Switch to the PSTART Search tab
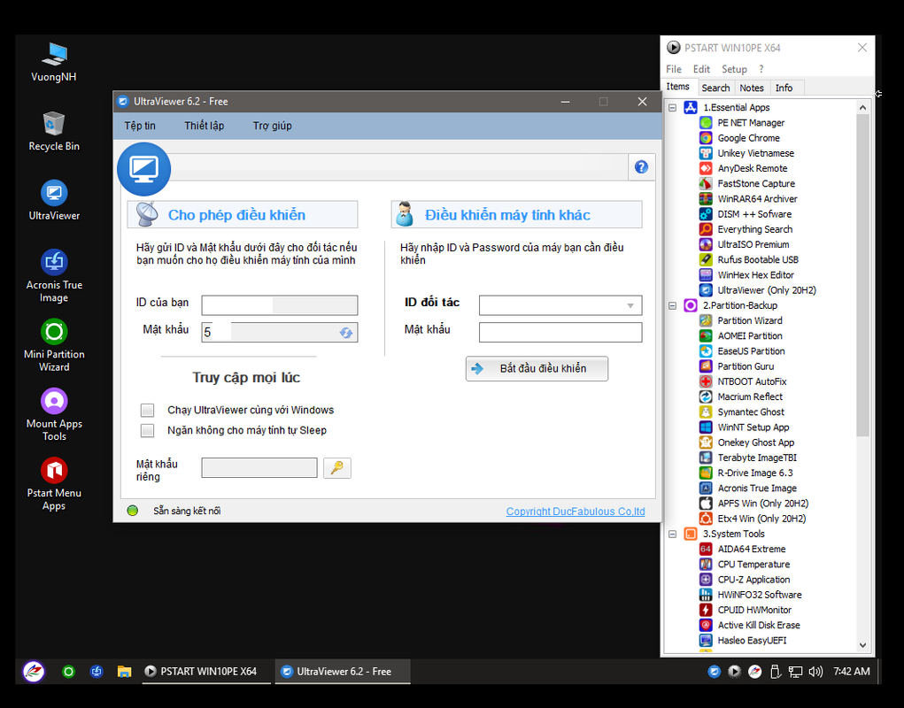This screenshot has width=904, height=708. [715, 88]
